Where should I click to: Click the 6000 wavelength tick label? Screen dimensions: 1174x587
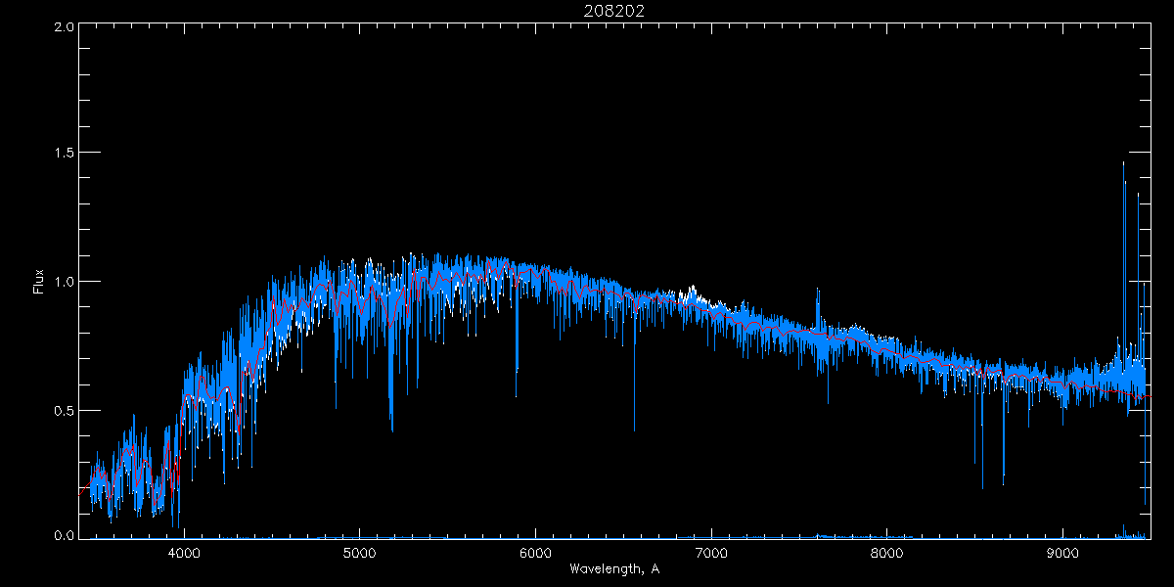pyautogui.click(x=535, y=551)
